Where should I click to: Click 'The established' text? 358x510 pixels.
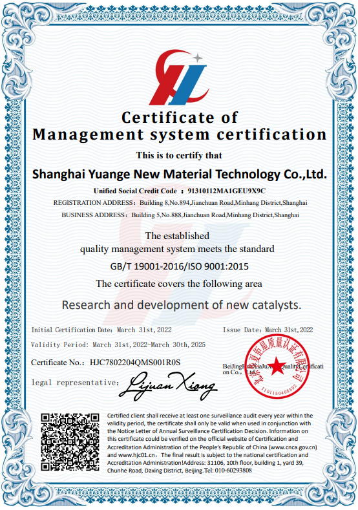click(x=177, y=235)
